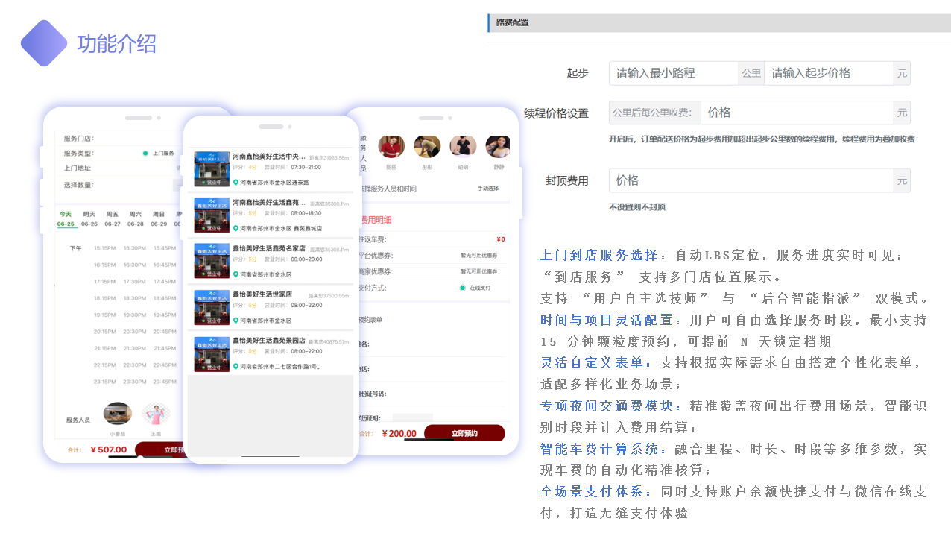
Task: Open 平台优惠券 coupon selector
Action: pyautogui.click(x=478, y=256)
